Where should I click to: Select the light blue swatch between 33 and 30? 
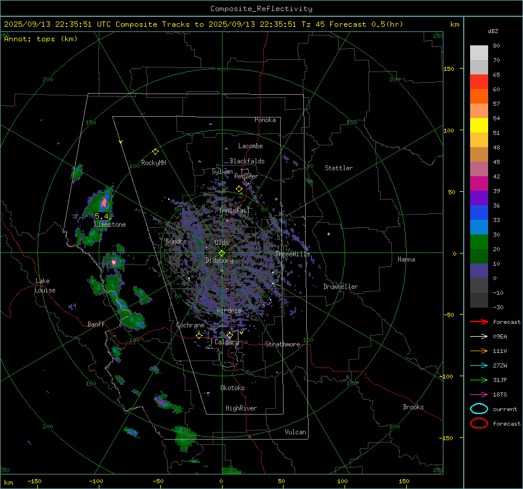(x=479, y=227)
